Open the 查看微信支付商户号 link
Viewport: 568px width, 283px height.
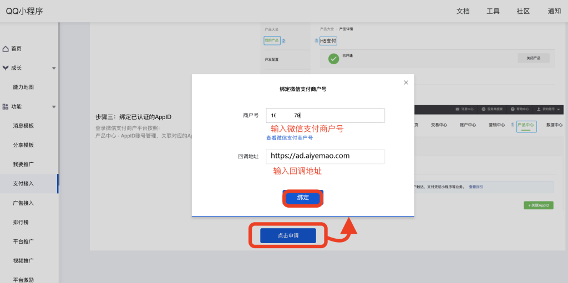[x=289, y=138]
